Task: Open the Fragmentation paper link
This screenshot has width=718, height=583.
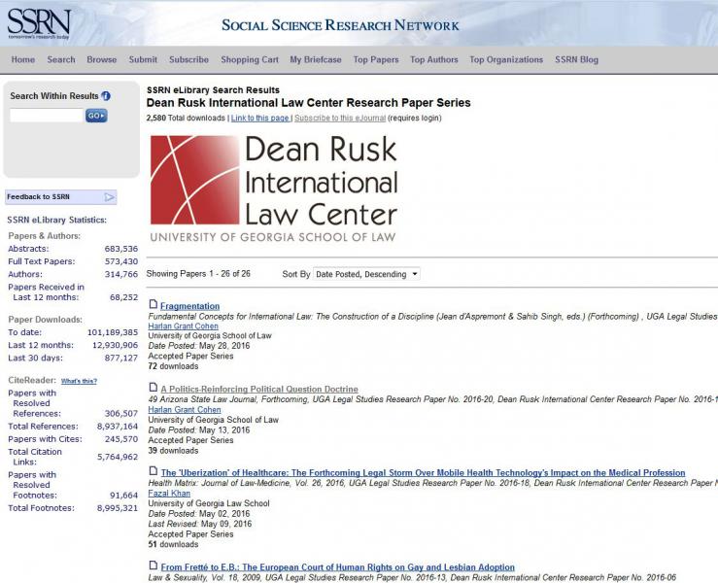Action: tap(189, 306)
